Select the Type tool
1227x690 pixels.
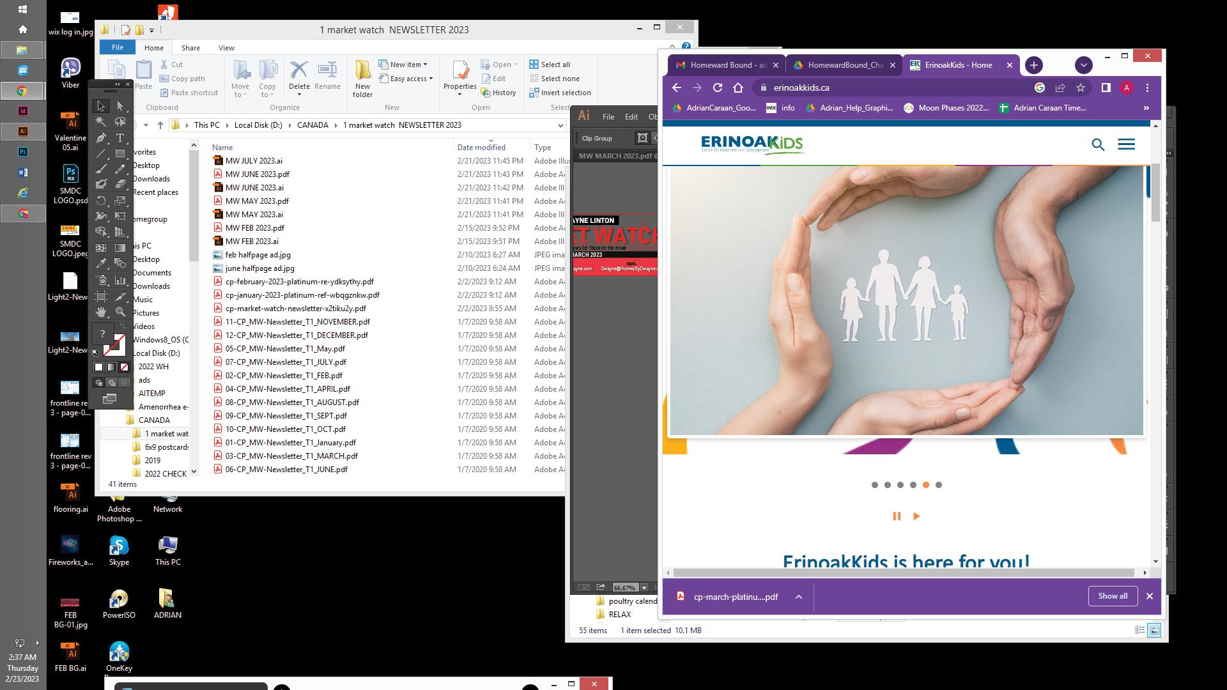pyautogui.click(x=120, y=137)
